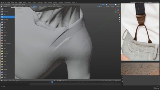Viewport: 160px width, 90px height.
Task: Select the Clay brush
Action: click(x=7, y=14)
